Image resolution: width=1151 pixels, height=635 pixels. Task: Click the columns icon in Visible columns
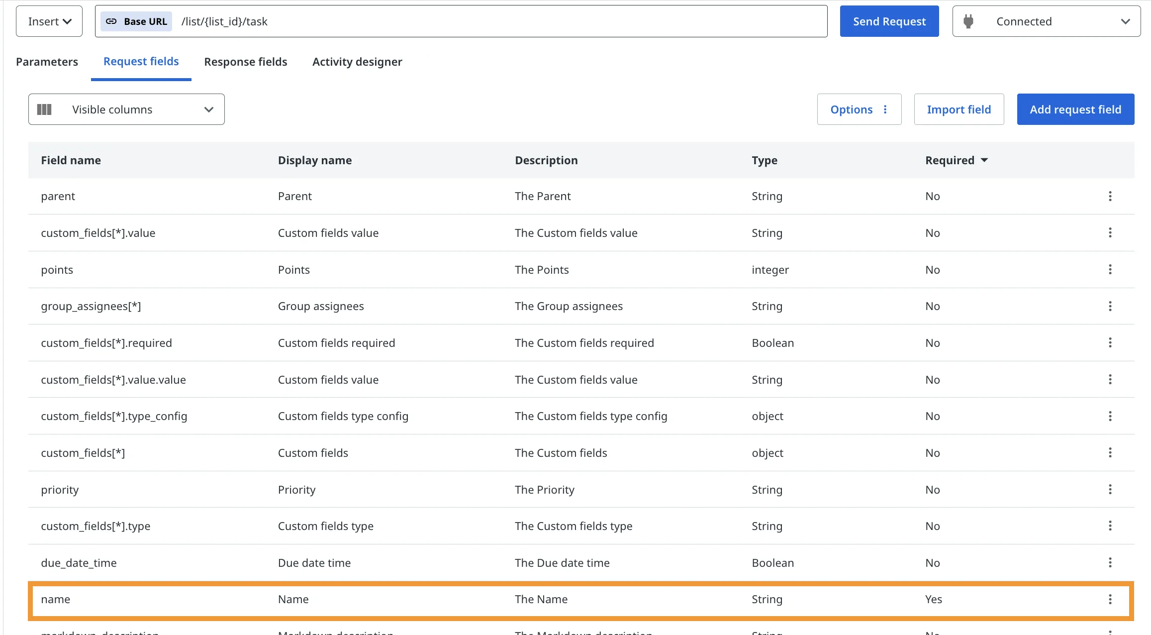44,109
